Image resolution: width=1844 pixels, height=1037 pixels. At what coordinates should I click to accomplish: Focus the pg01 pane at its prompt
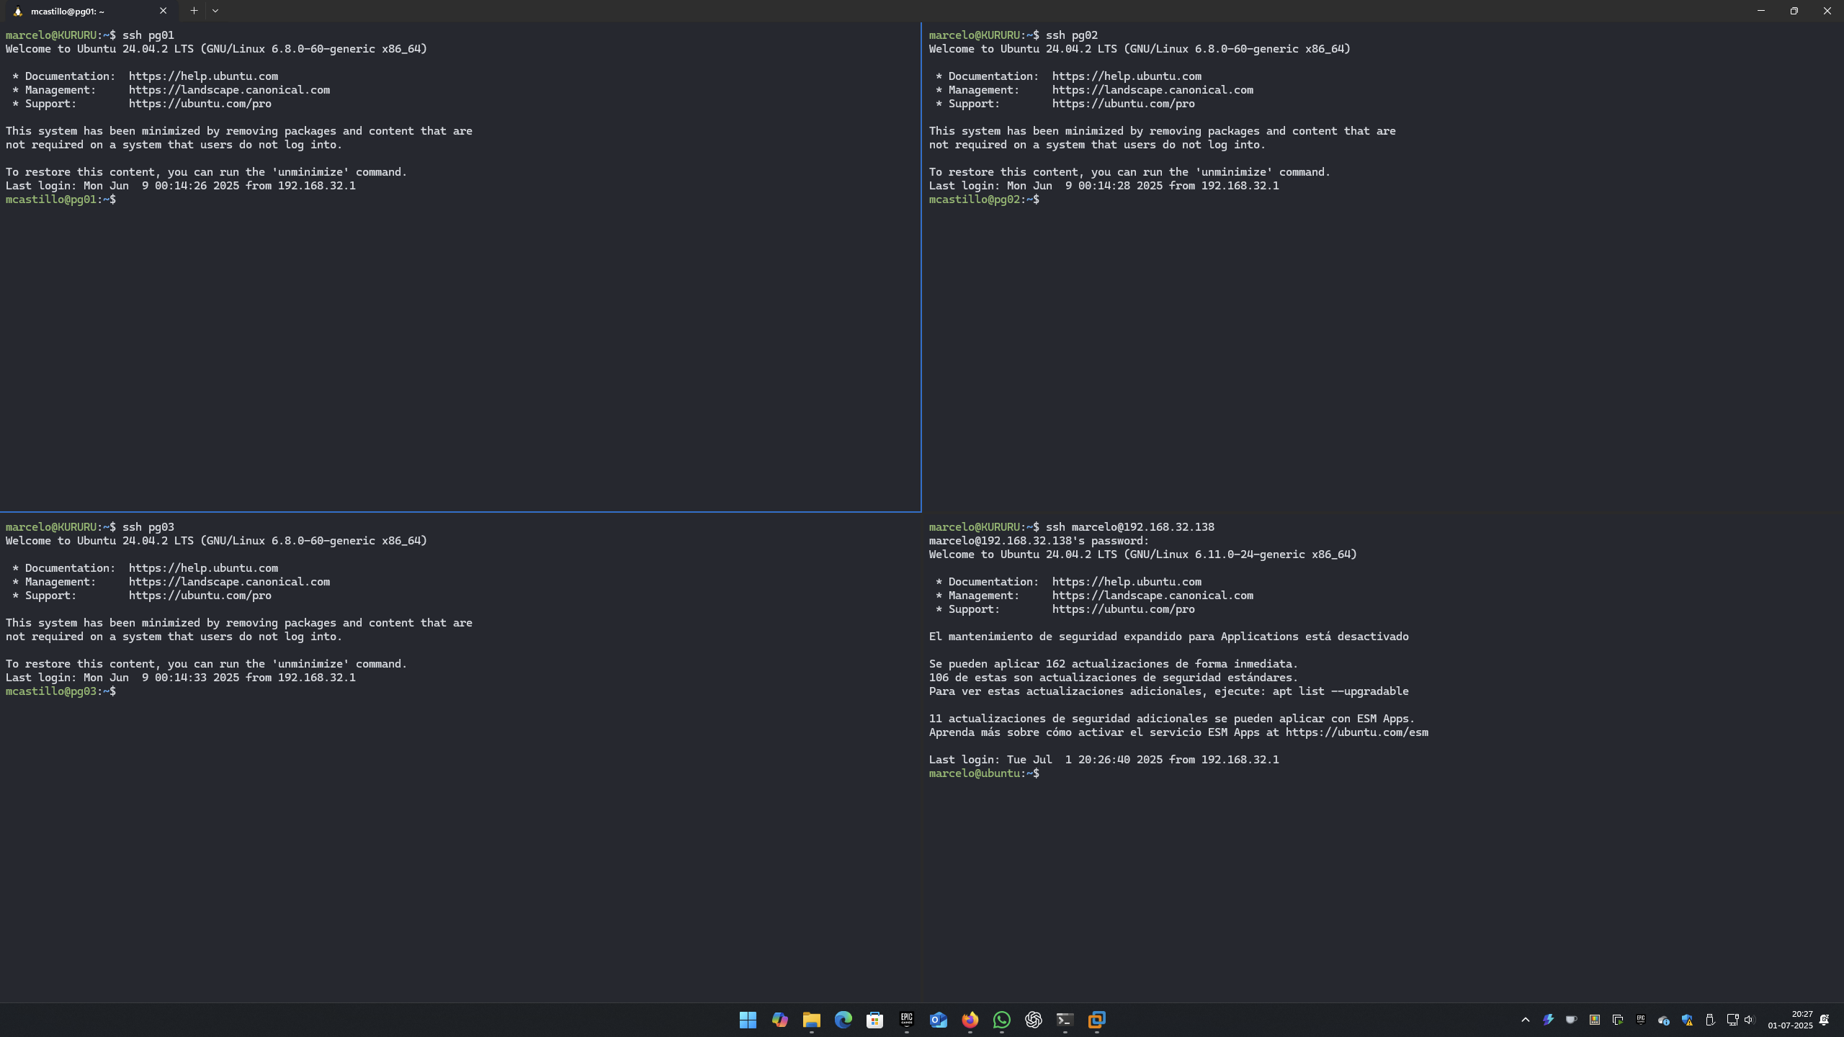click(x=61, y=199)
